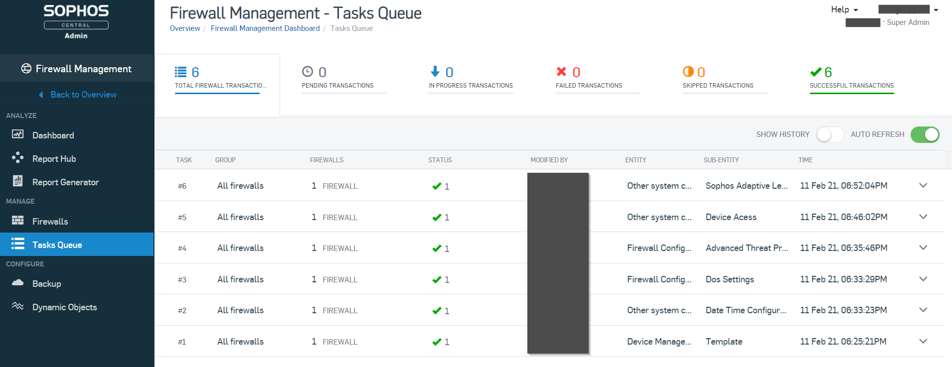The height and width of the screenshot is (367, 952).
Task: Click the Firewalls brick wall icon
Action: click(x=17, y=220)
